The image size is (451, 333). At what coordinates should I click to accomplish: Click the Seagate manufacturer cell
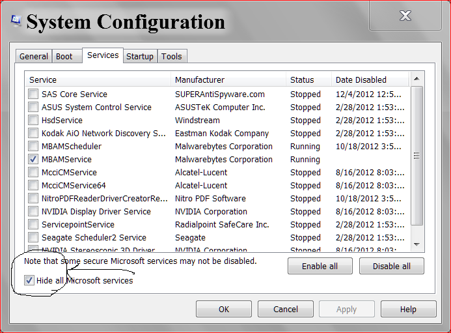tap(190, 238)
